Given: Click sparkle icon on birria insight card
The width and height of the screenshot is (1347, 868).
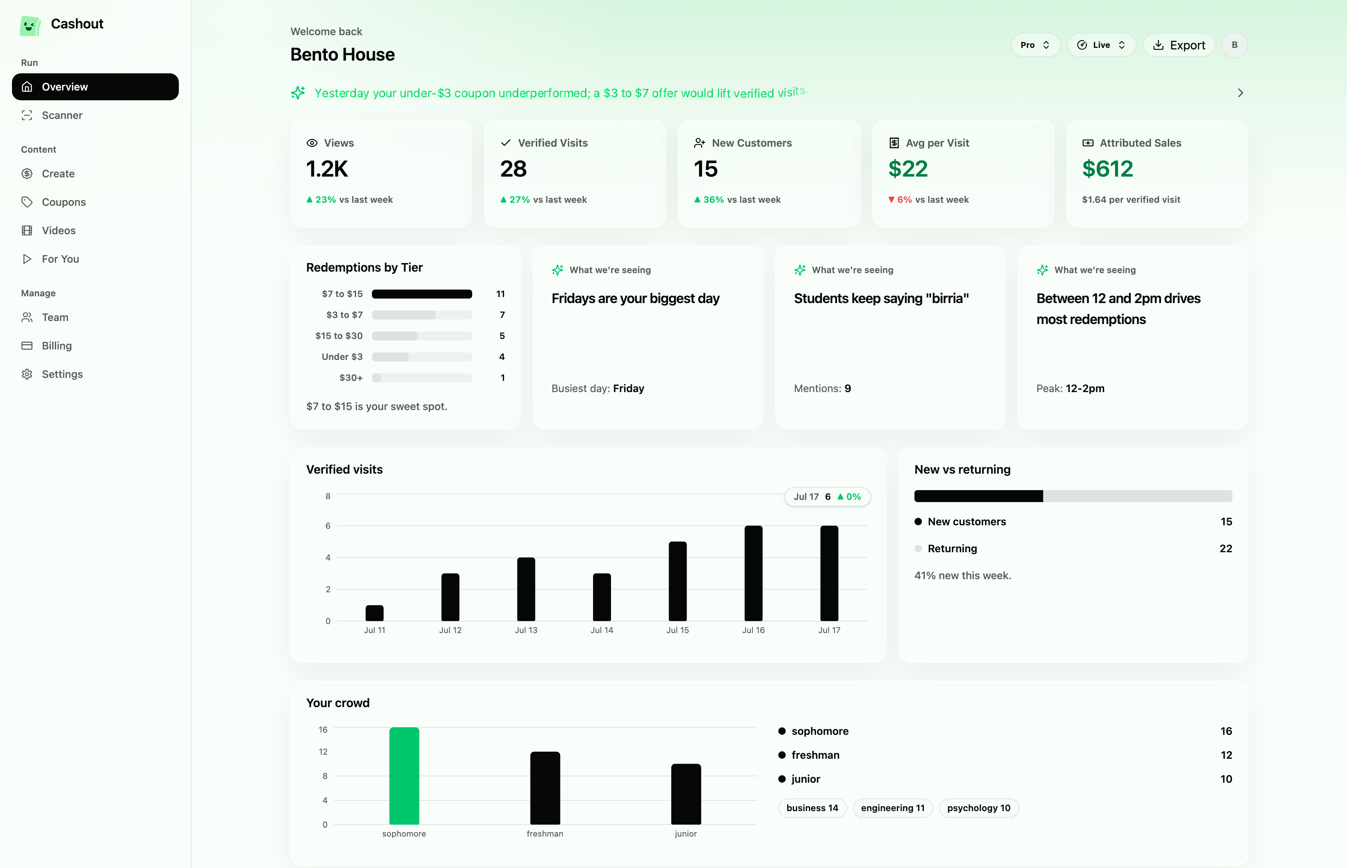Looking at the screenshot, I should [x=800, y=270].
